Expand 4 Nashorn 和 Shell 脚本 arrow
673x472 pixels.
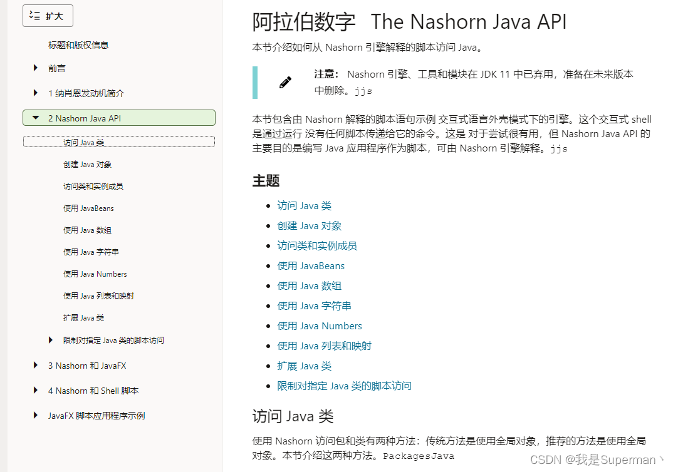tap(36, 390)
